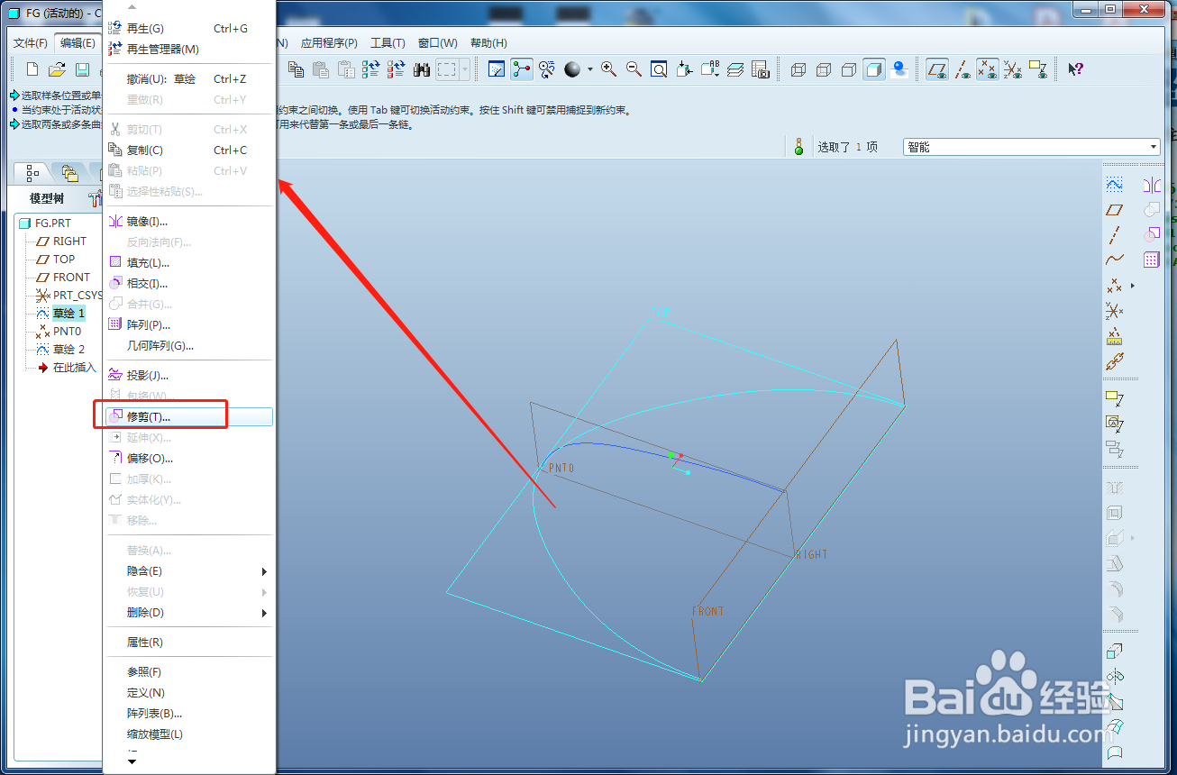Open the 应用程序(P) menu

point(329,43)
